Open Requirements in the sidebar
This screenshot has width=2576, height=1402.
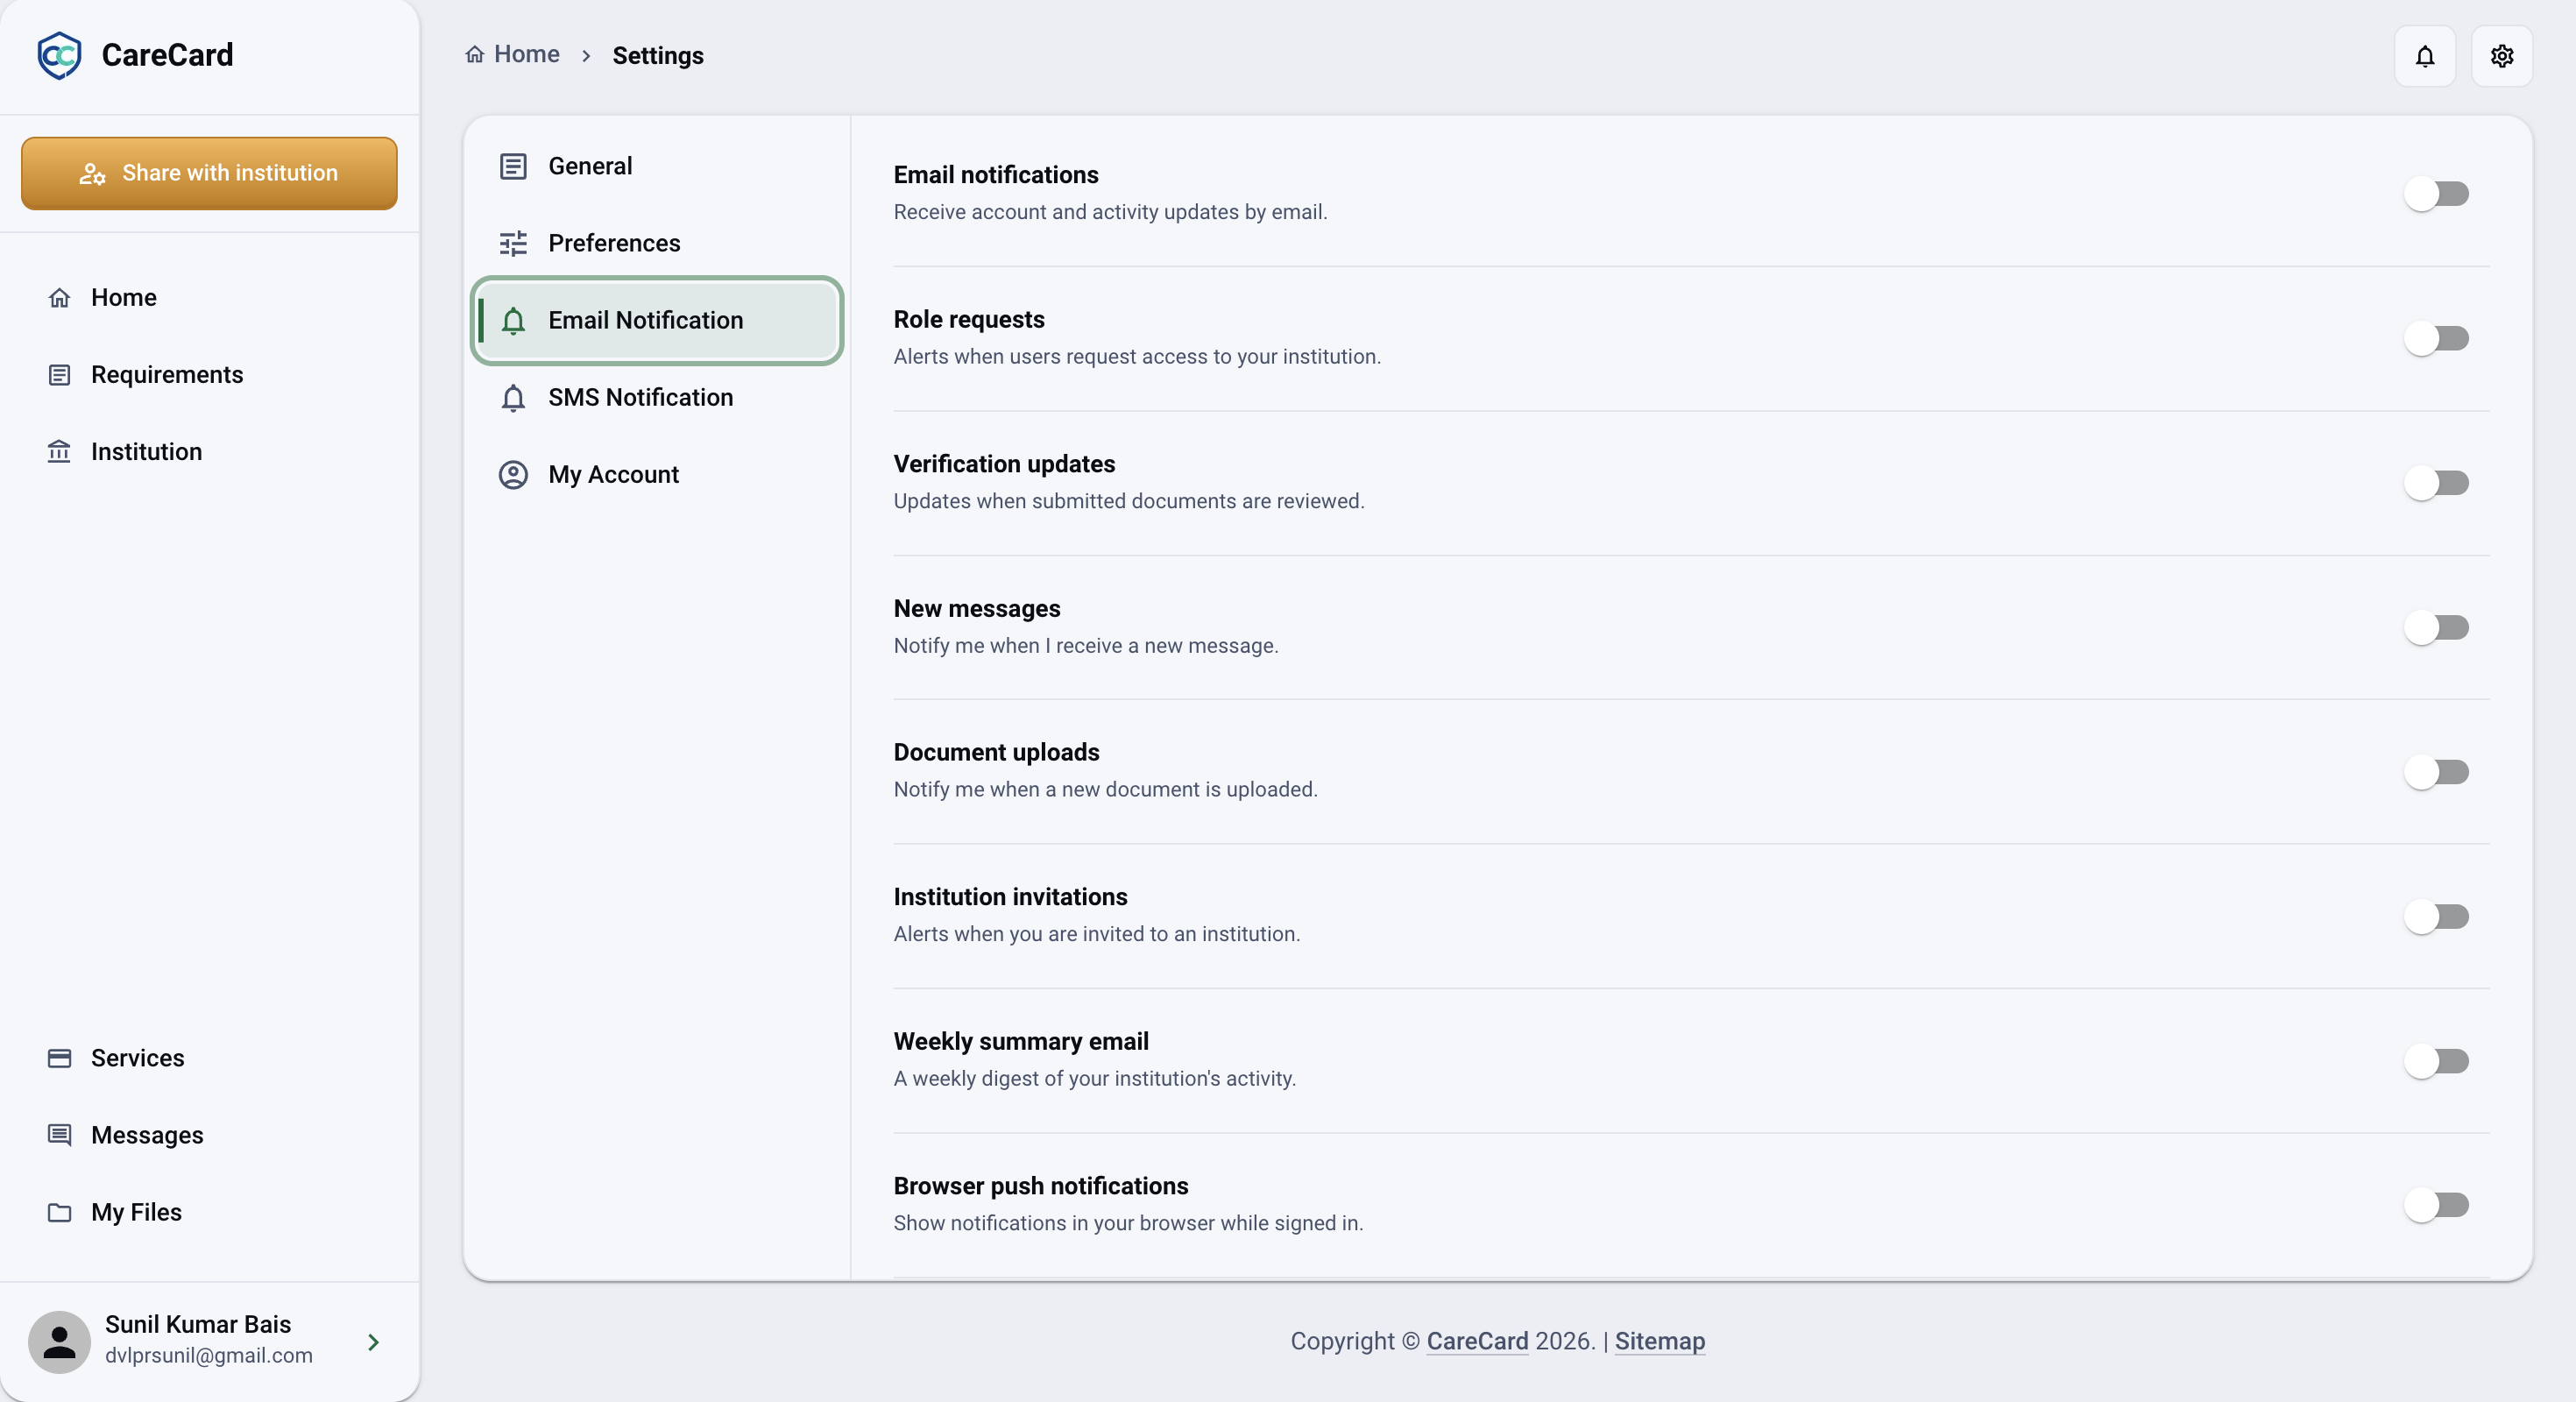(x=209, y=375)
